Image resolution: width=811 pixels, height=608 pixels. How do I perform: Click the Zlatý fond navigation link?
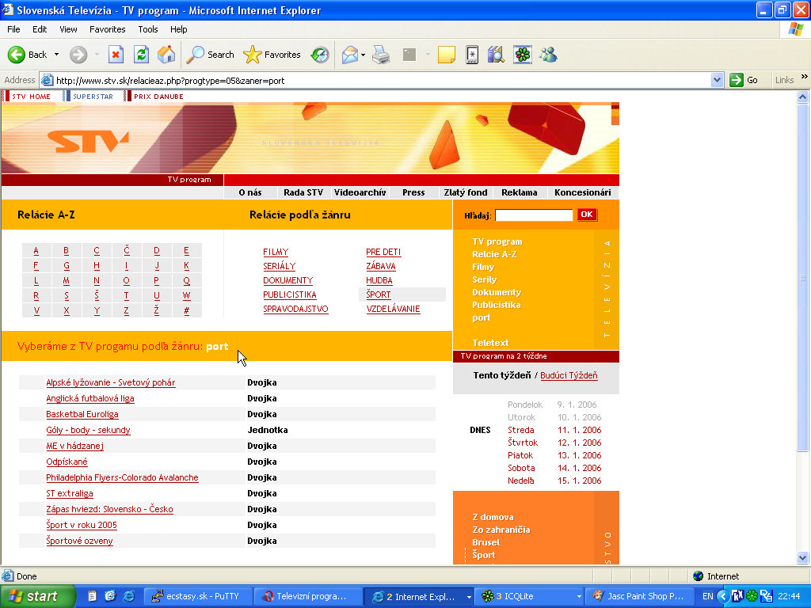coord(466,192)
